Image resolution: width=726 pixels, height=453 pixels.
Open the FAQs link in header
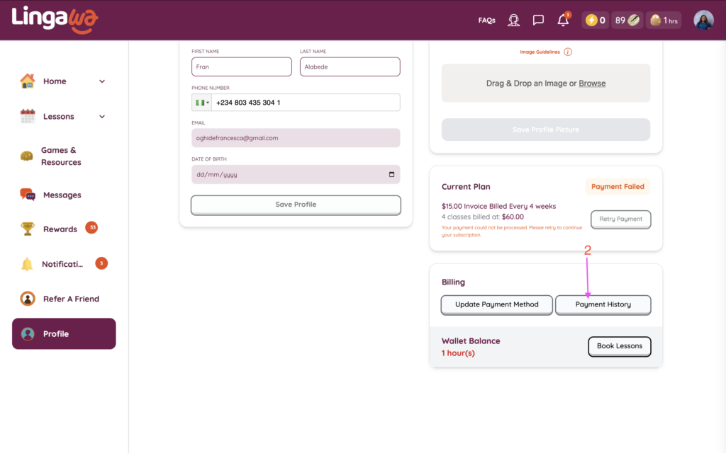click(x=486, y=21)
